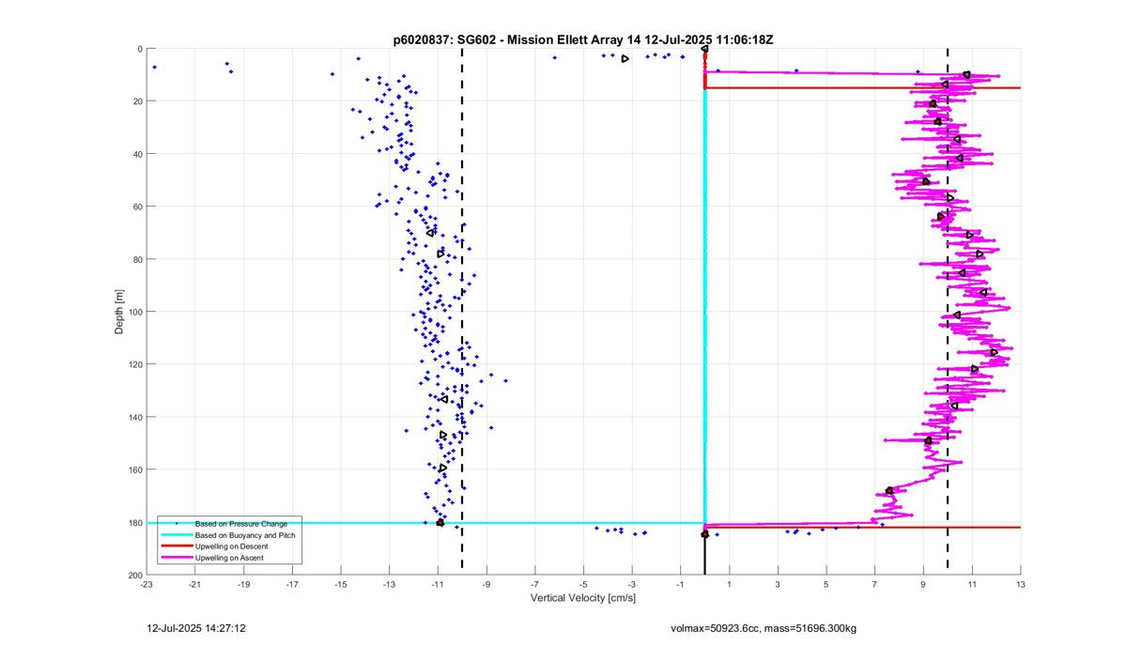Click depth-axis tick label '20'
Viewport: 1127px width, 646px height.
tap(137, 101)
